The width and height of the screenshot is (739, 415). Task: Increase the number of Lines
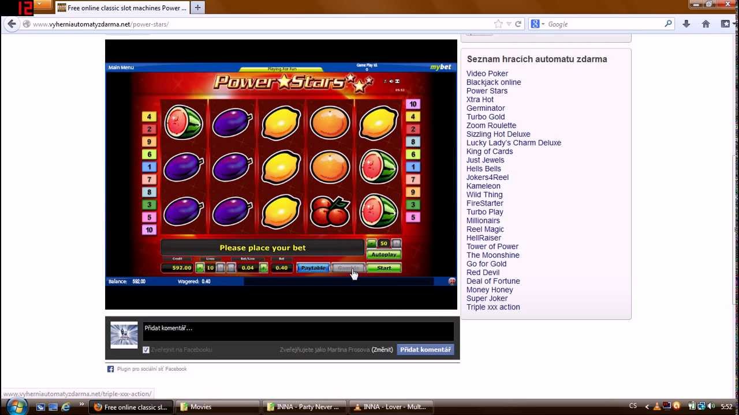[221, 268]
